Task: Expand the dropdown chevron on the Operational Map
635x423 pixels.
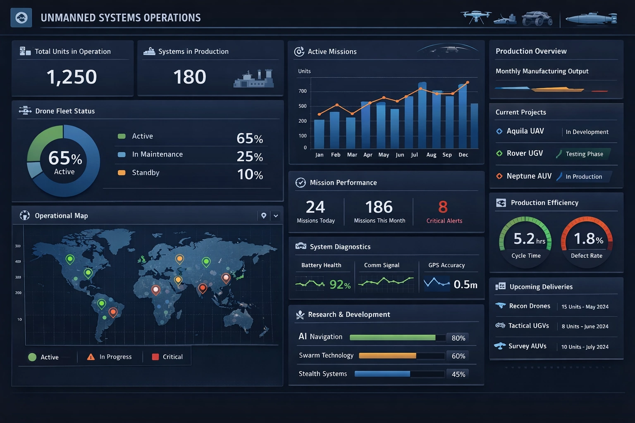Action: coord(275,215)
